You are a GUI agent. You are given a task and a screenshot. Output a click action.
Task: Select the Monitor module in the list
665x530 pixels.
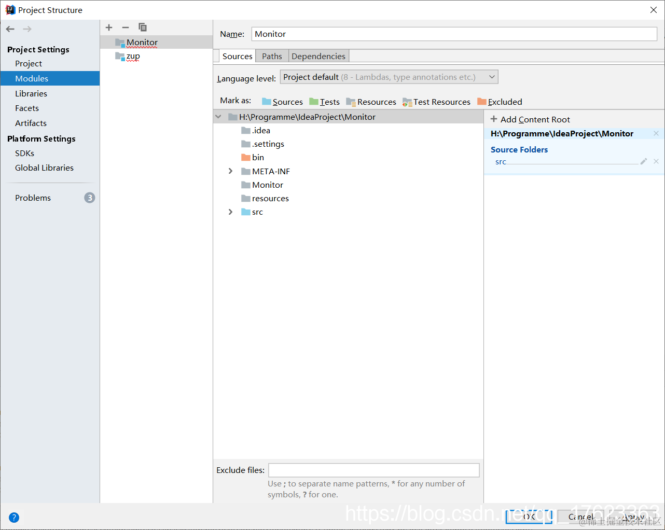click(x=156, y=42)
